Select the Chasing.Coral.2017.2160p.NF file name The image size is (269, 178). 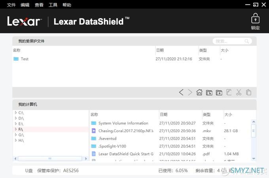coord(126,131)
